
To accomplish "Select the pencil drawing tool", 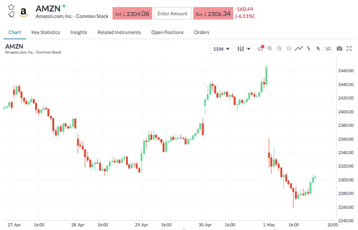I will (309, 49).
